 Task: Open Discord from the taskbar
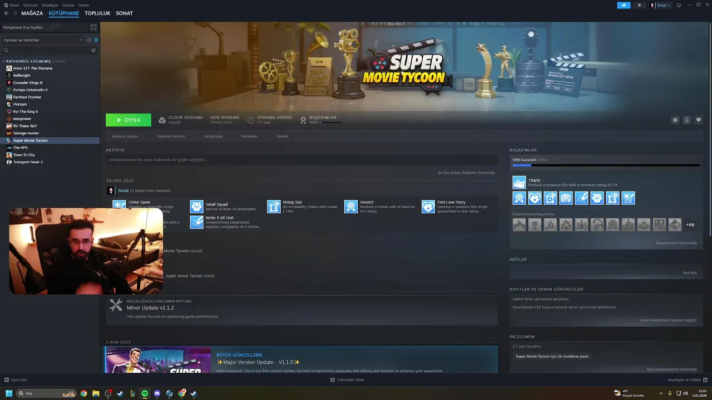[x=157, y=393]
